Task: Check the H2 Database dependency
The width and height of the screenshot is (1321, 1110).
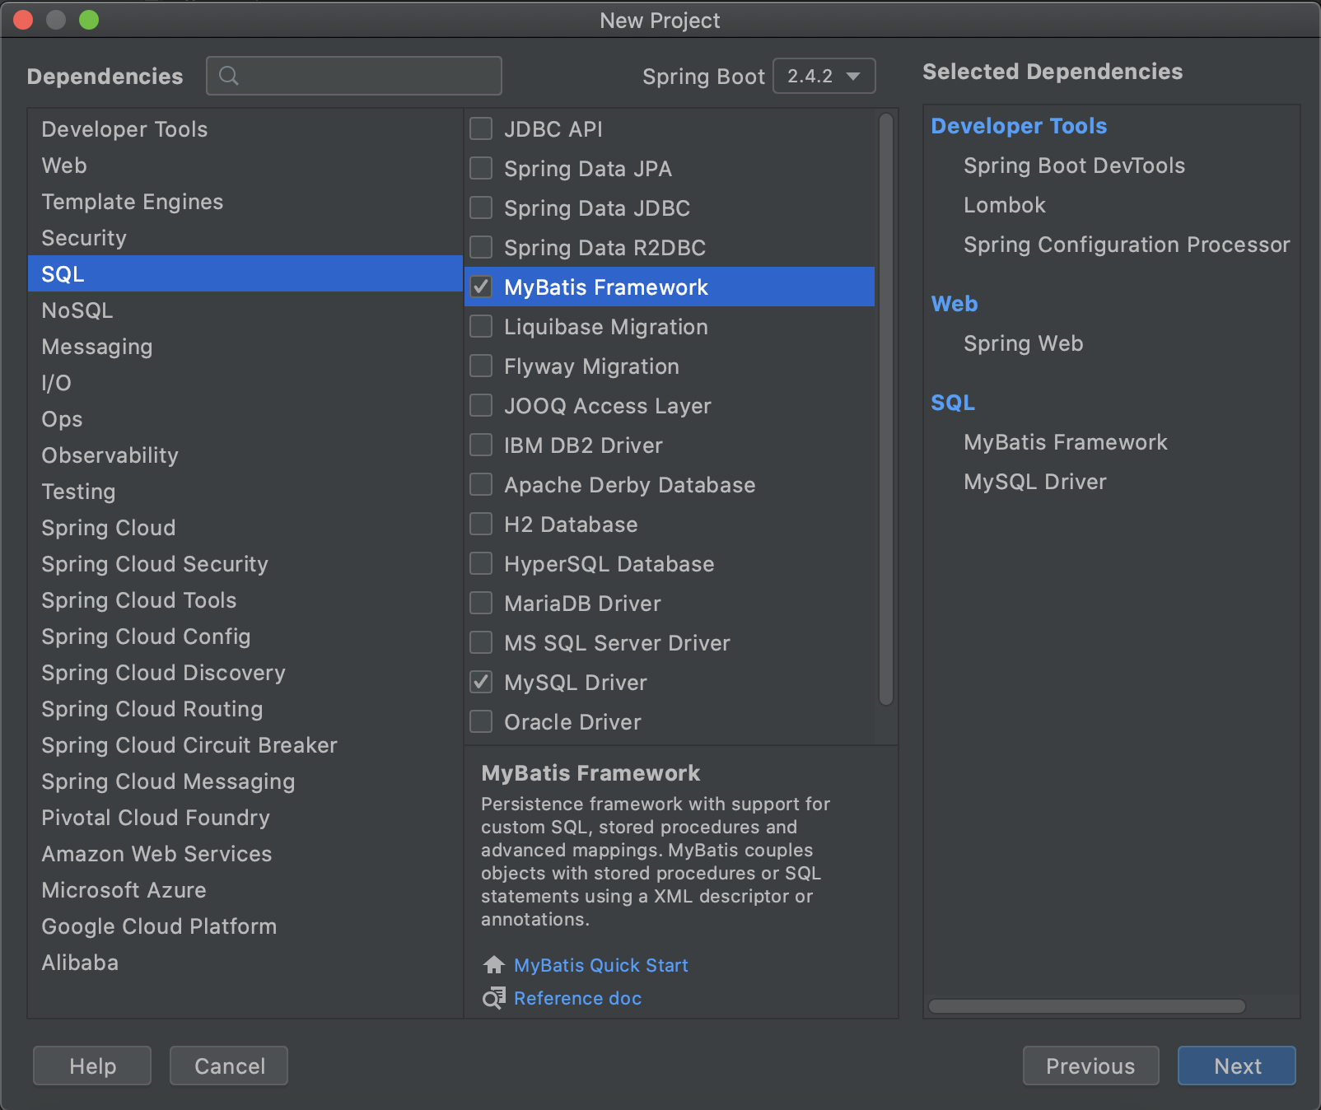Action: coord(481,524)
